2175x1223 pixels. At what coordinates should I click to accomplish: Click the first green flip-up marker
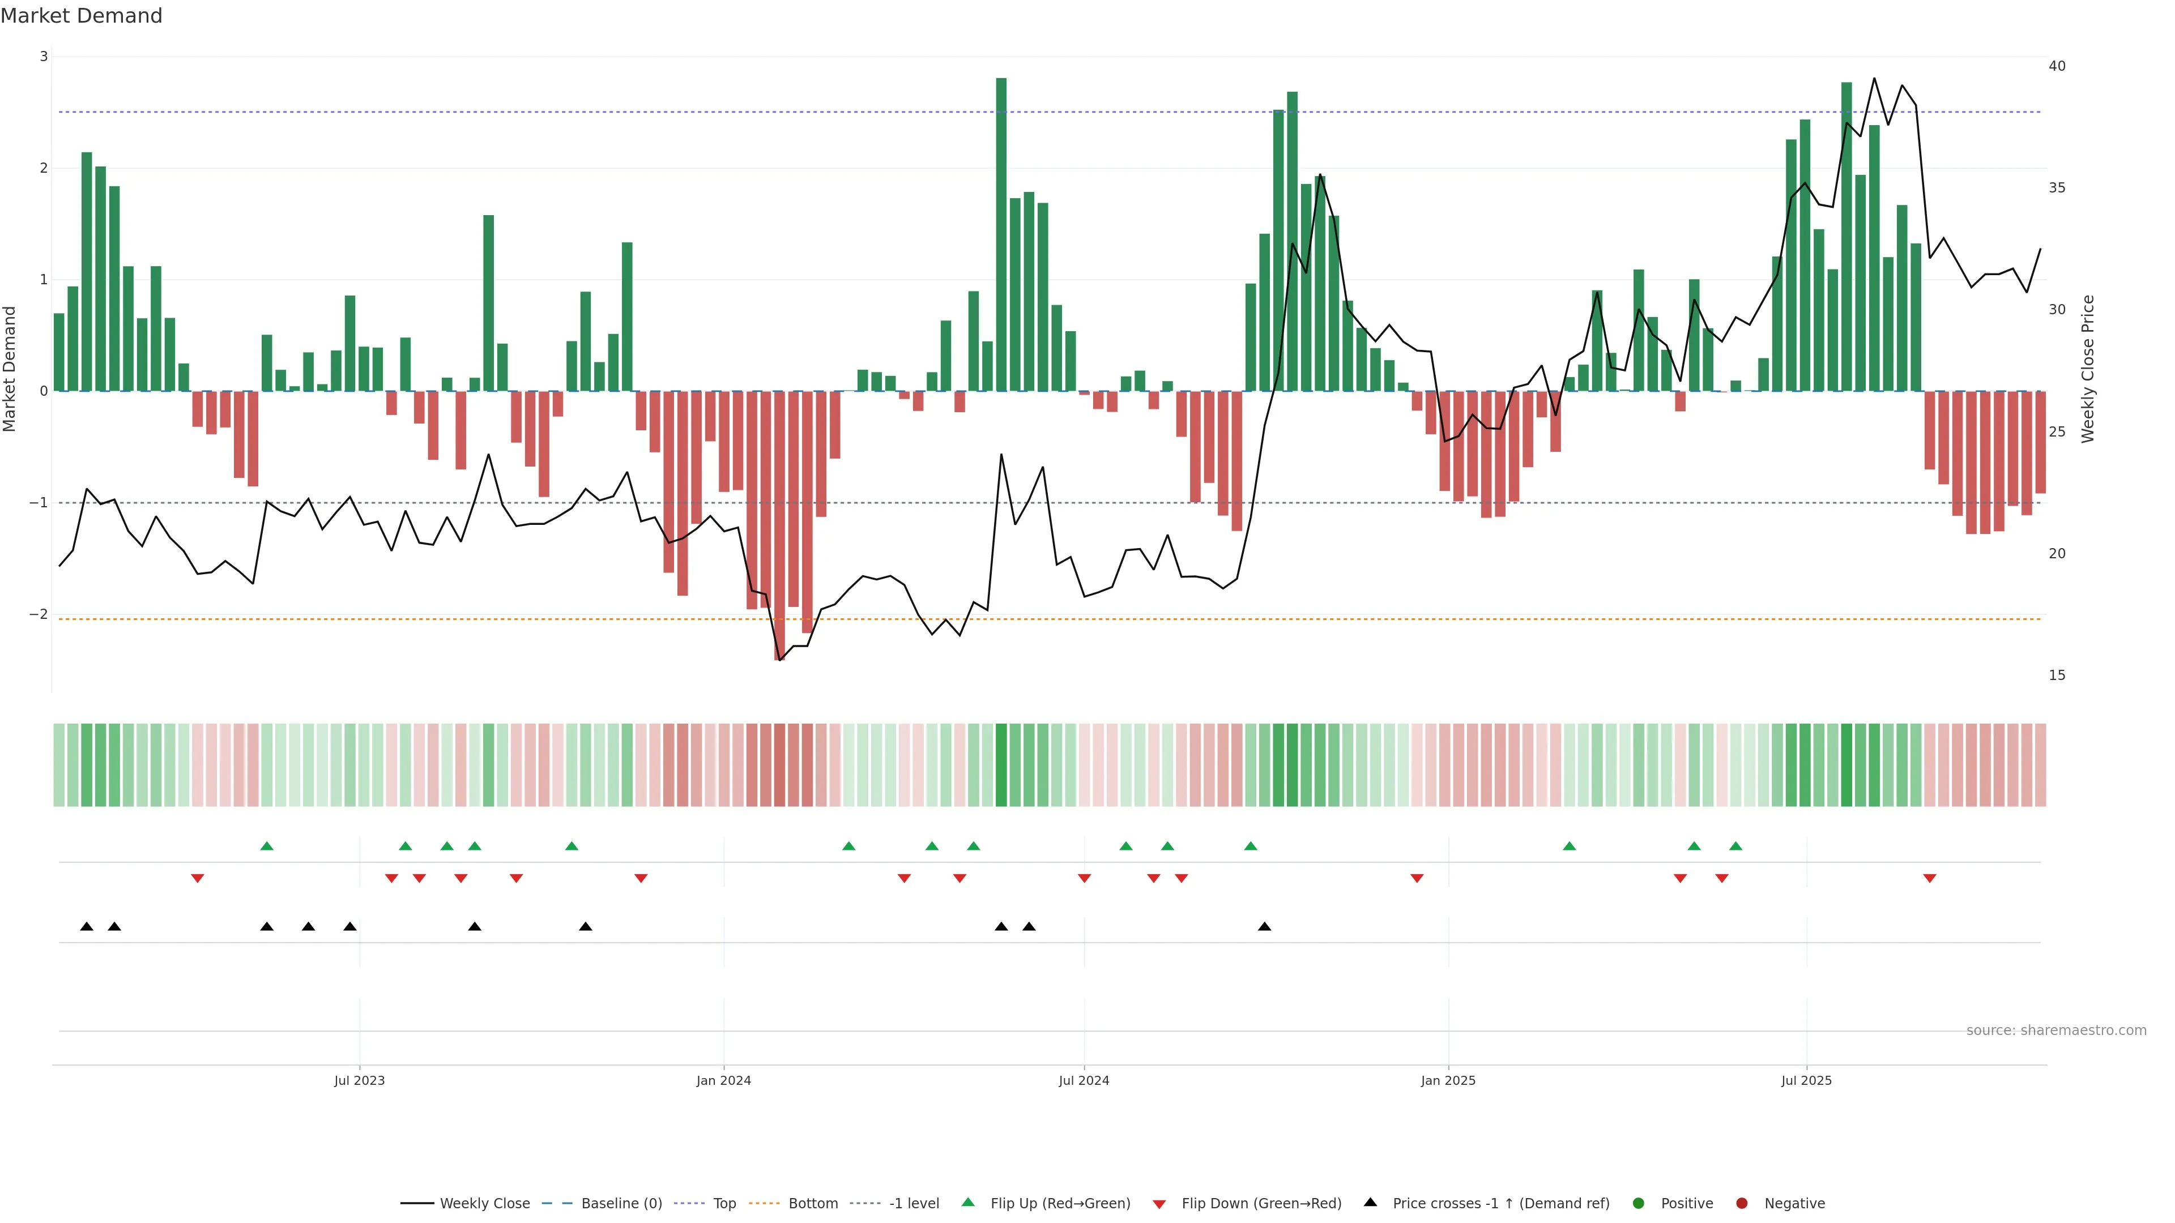point(267,846)
